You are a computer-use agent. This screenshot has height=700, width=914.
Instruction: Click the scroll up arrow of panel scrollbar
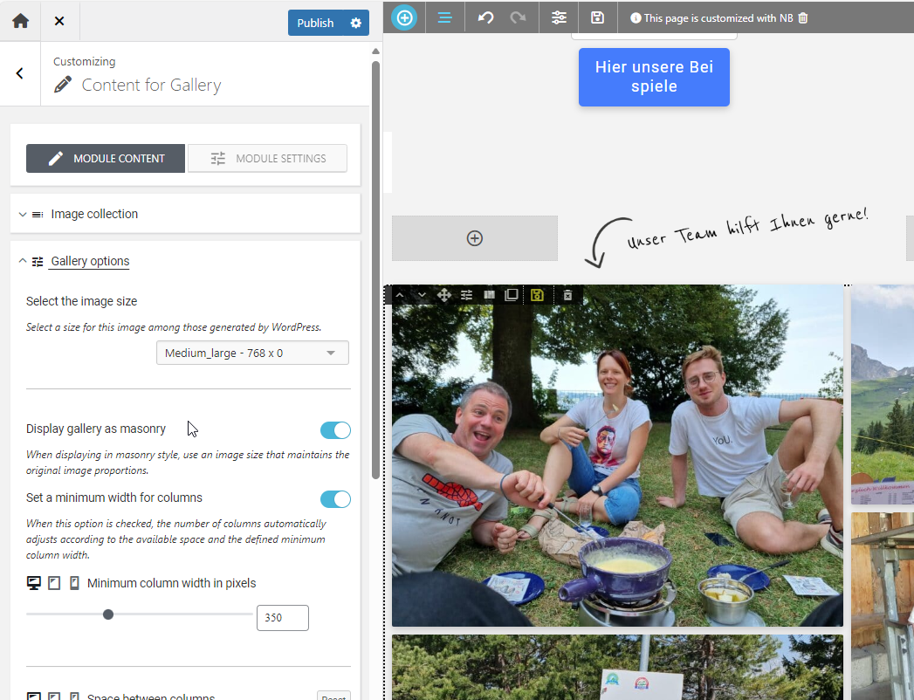pos(375,51)
